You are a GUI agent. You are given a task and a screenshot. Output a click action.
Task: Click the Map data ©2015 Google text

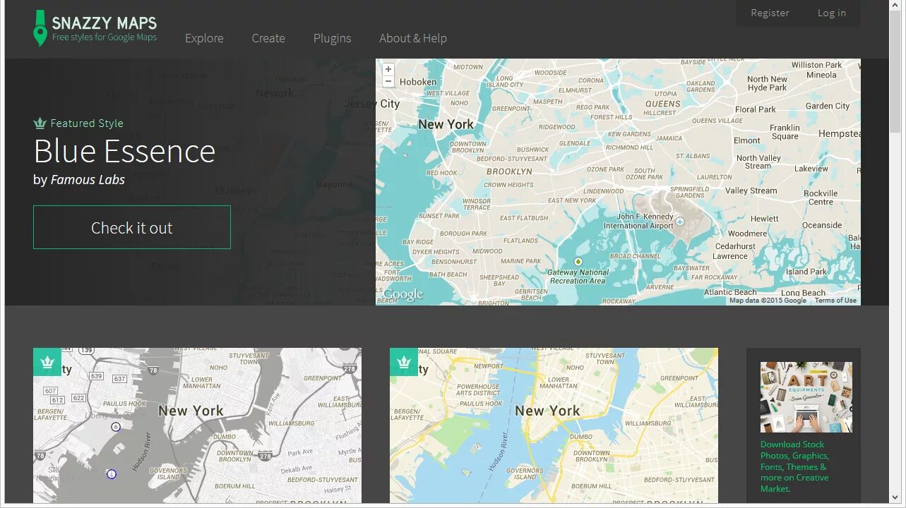tap(768, 301)
